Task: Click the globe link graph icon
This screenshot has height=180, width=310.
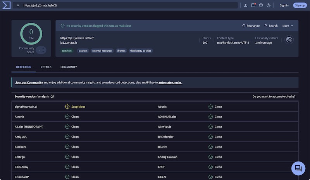Action: click(289, 40)
